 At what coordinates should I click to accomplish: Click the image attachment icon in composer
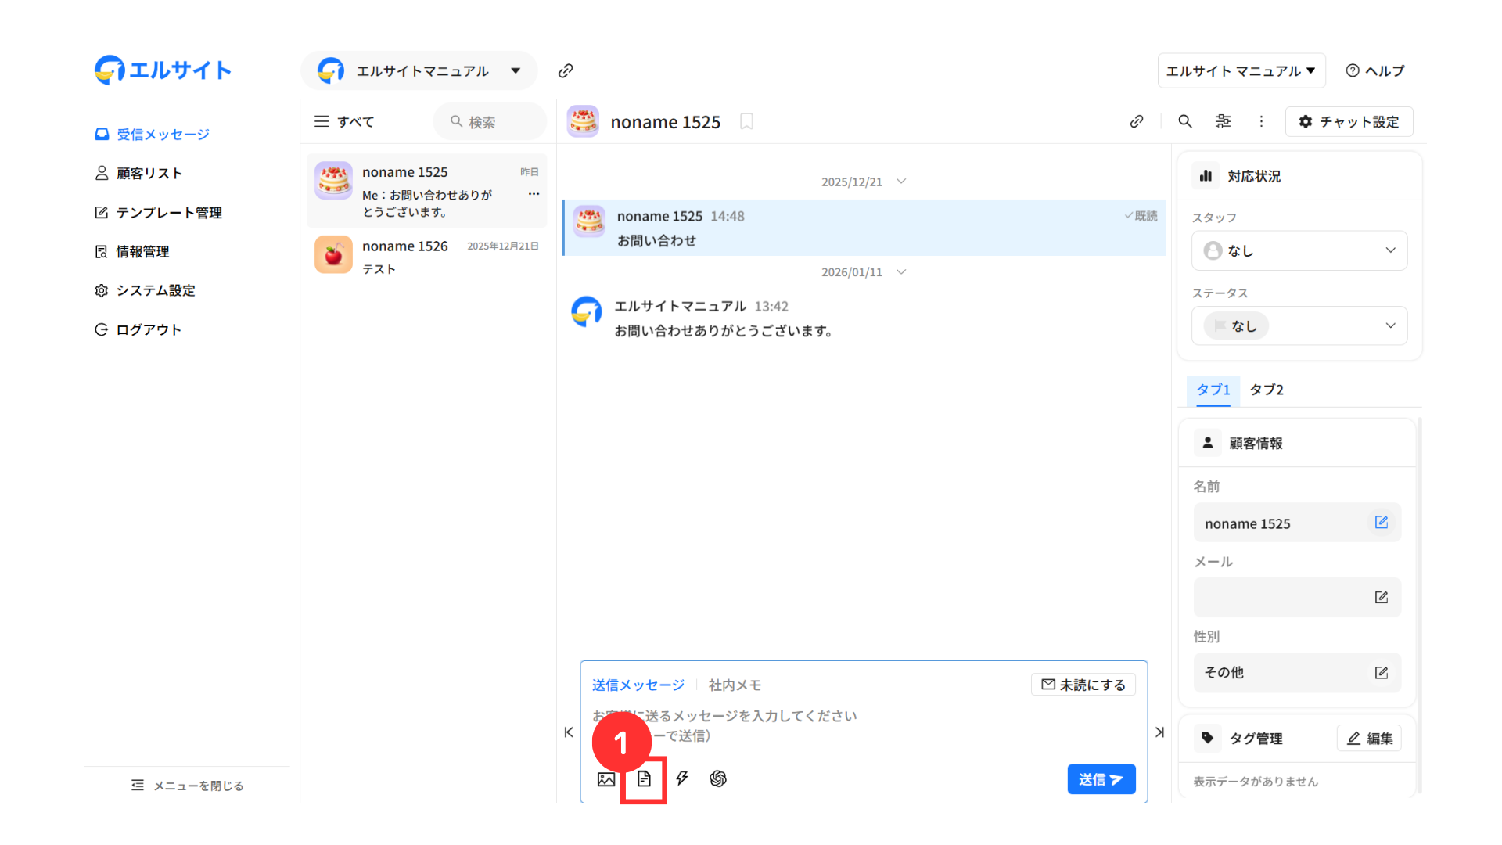pyautogui.click(x=606, y=779)
